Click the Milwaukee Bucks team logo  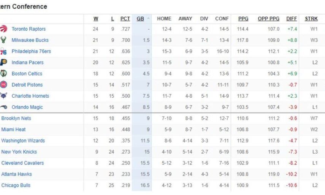point(4,40)
